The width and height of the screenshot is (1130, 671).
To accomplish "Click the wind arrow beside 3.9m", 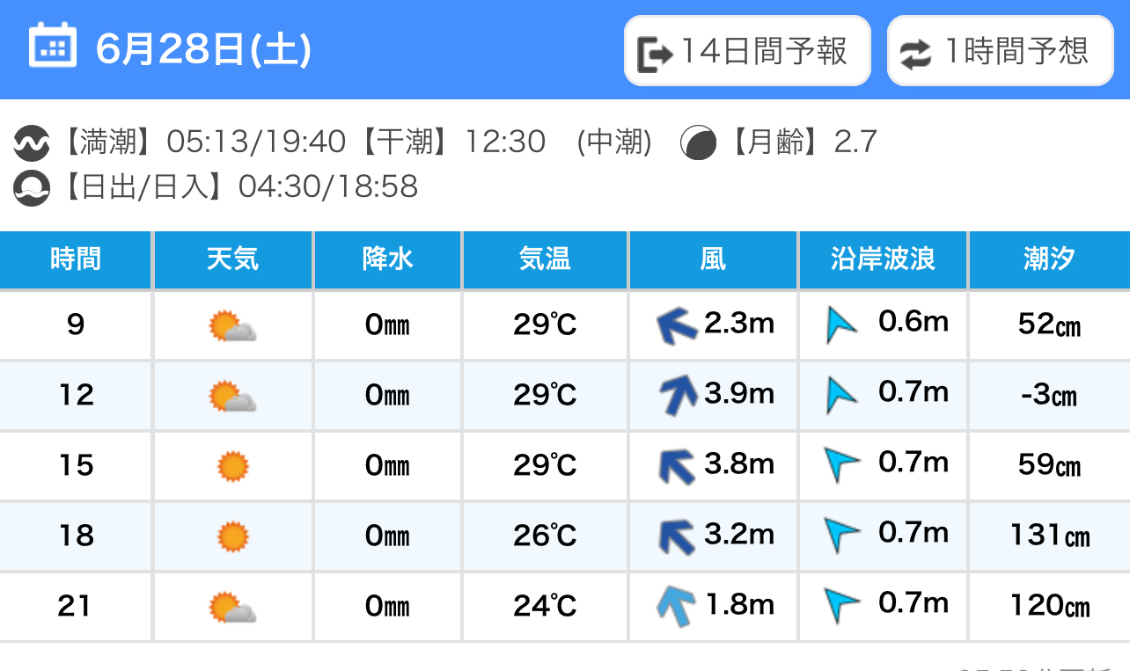I will [679, 395].
